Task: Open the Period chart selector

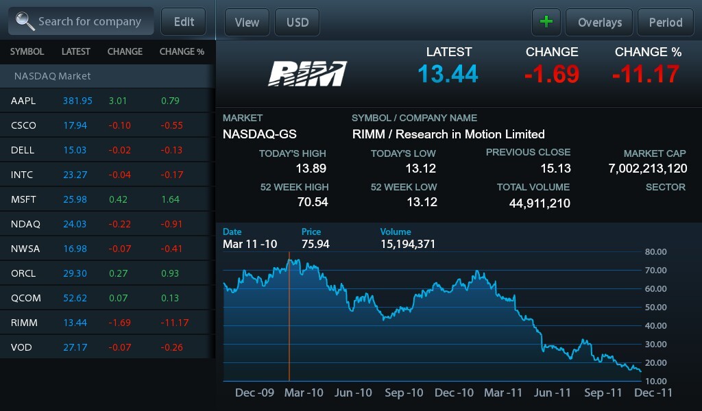Action: click(x=665, y=22)
